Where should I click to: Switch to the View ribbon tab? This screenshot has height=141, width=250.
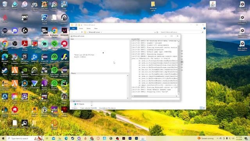click(96, 29)
